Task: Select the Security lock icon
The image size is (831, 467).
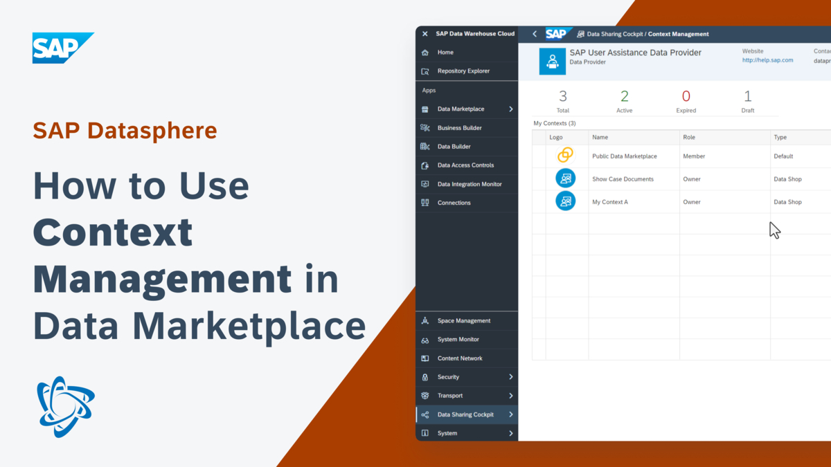Action: pos(425,376)
